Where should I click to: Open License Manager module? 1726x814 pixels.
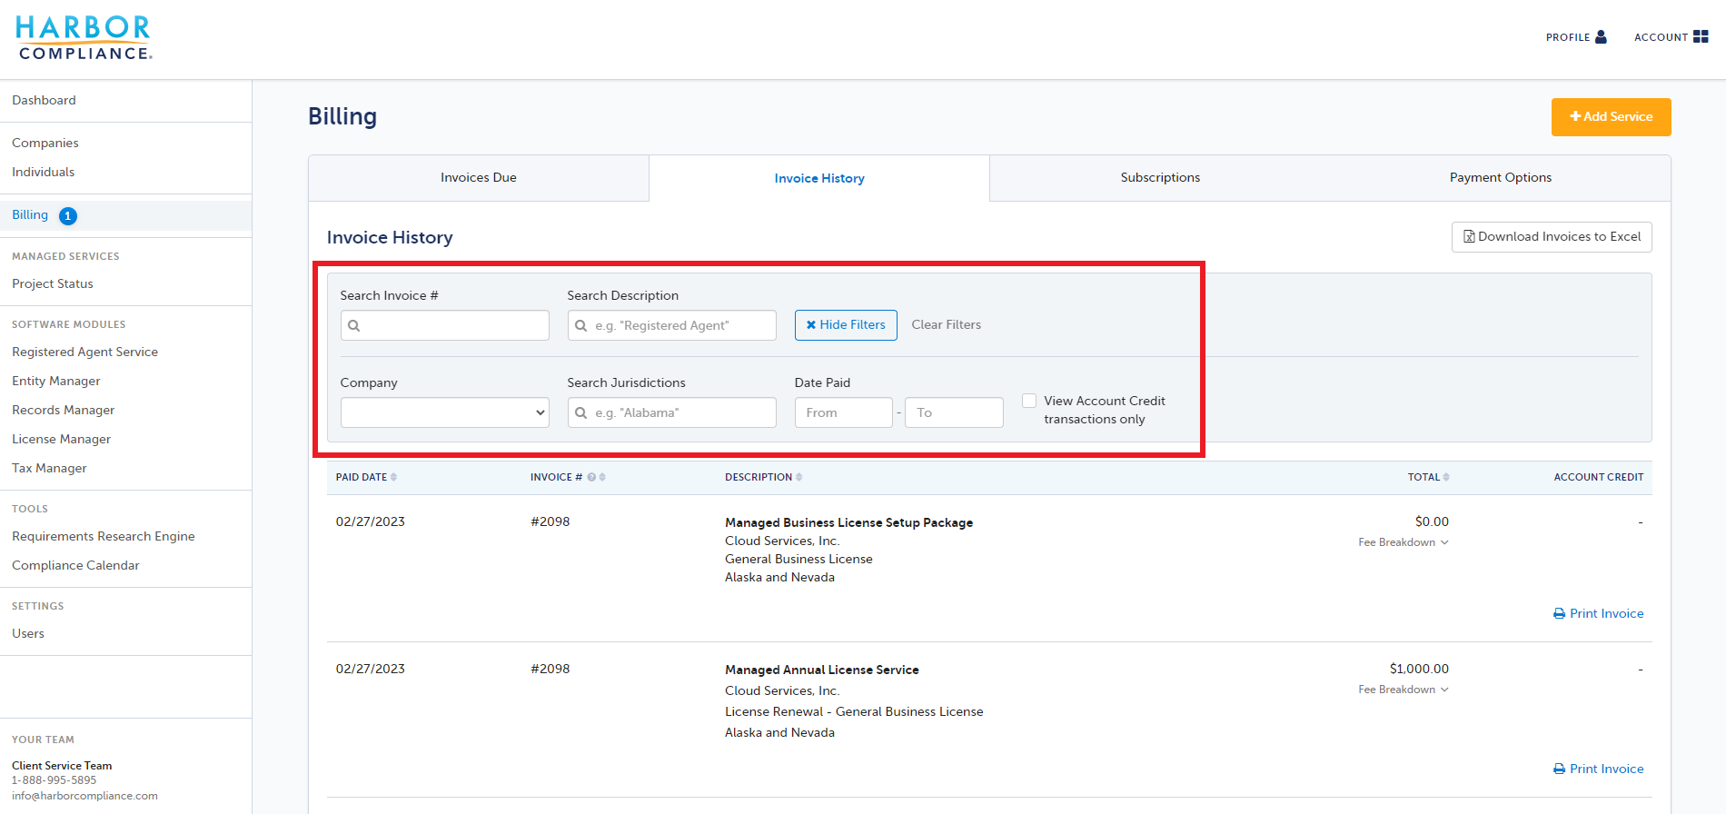[62, 439]
